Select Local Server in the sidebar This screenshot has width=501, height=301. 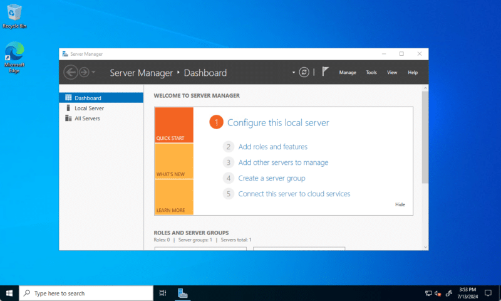(x=89, y=108)
